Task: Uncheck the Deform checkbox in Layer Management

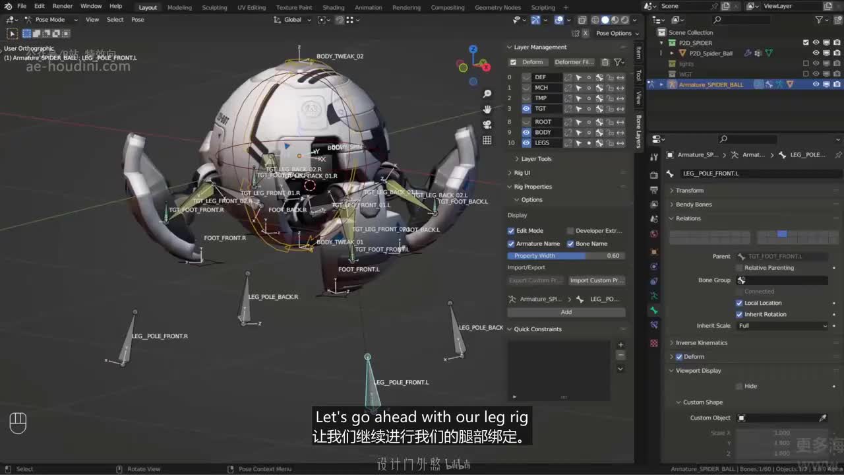Action: tap(513, 62)
